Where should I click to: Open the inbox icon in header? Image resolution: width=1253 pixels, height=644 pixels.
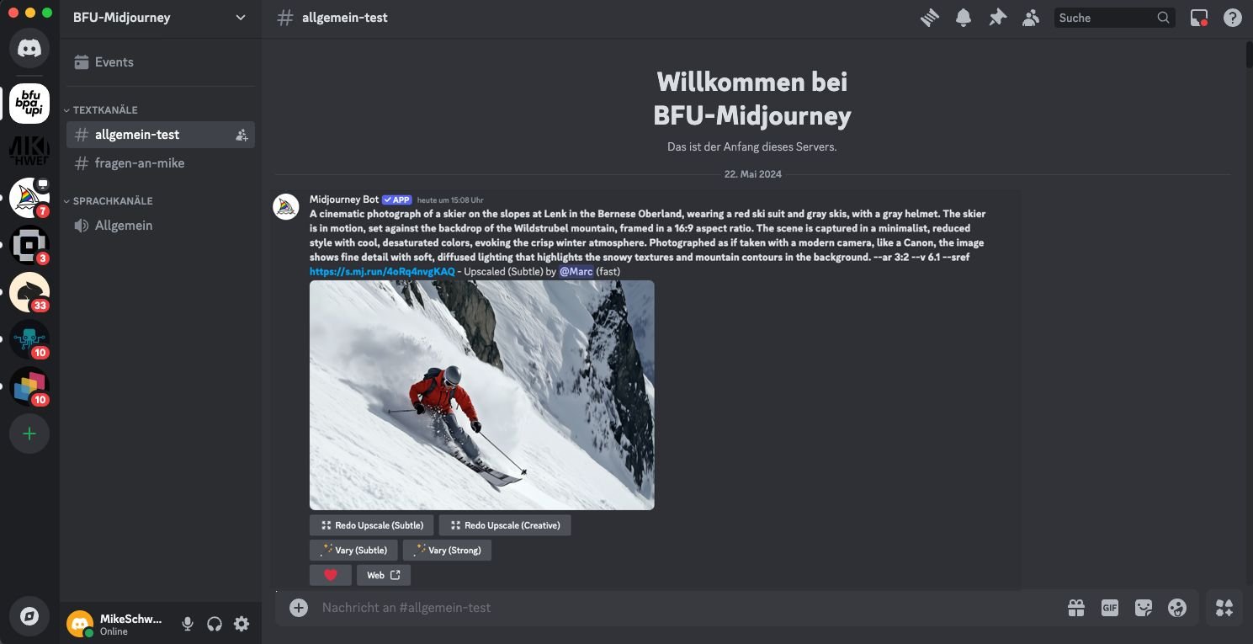[1199, 18]
